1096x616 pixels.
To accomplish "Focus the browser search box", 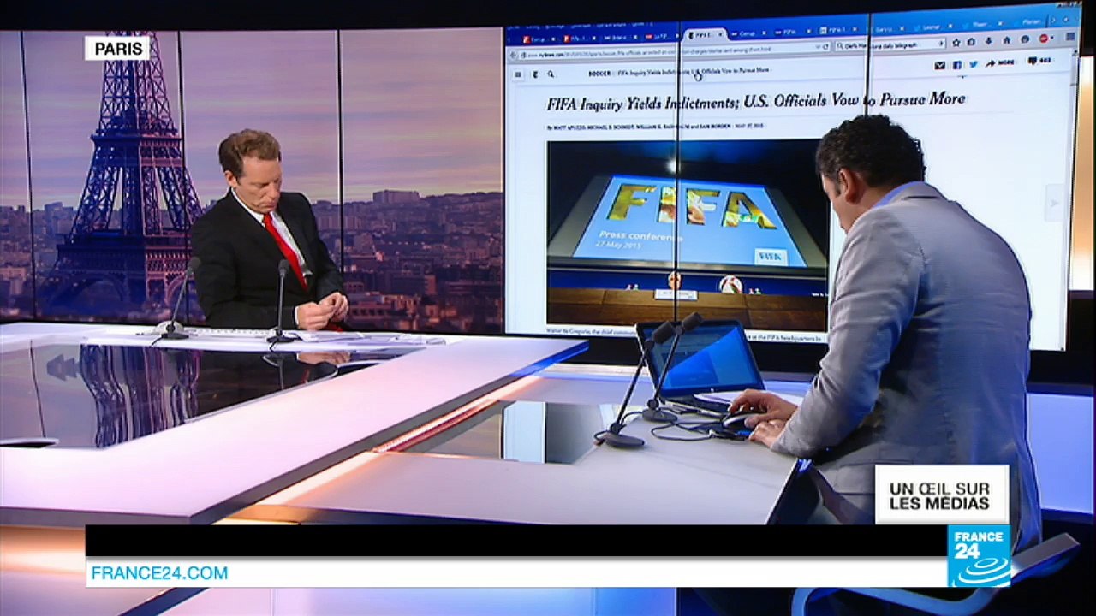I will pos(889,44).
